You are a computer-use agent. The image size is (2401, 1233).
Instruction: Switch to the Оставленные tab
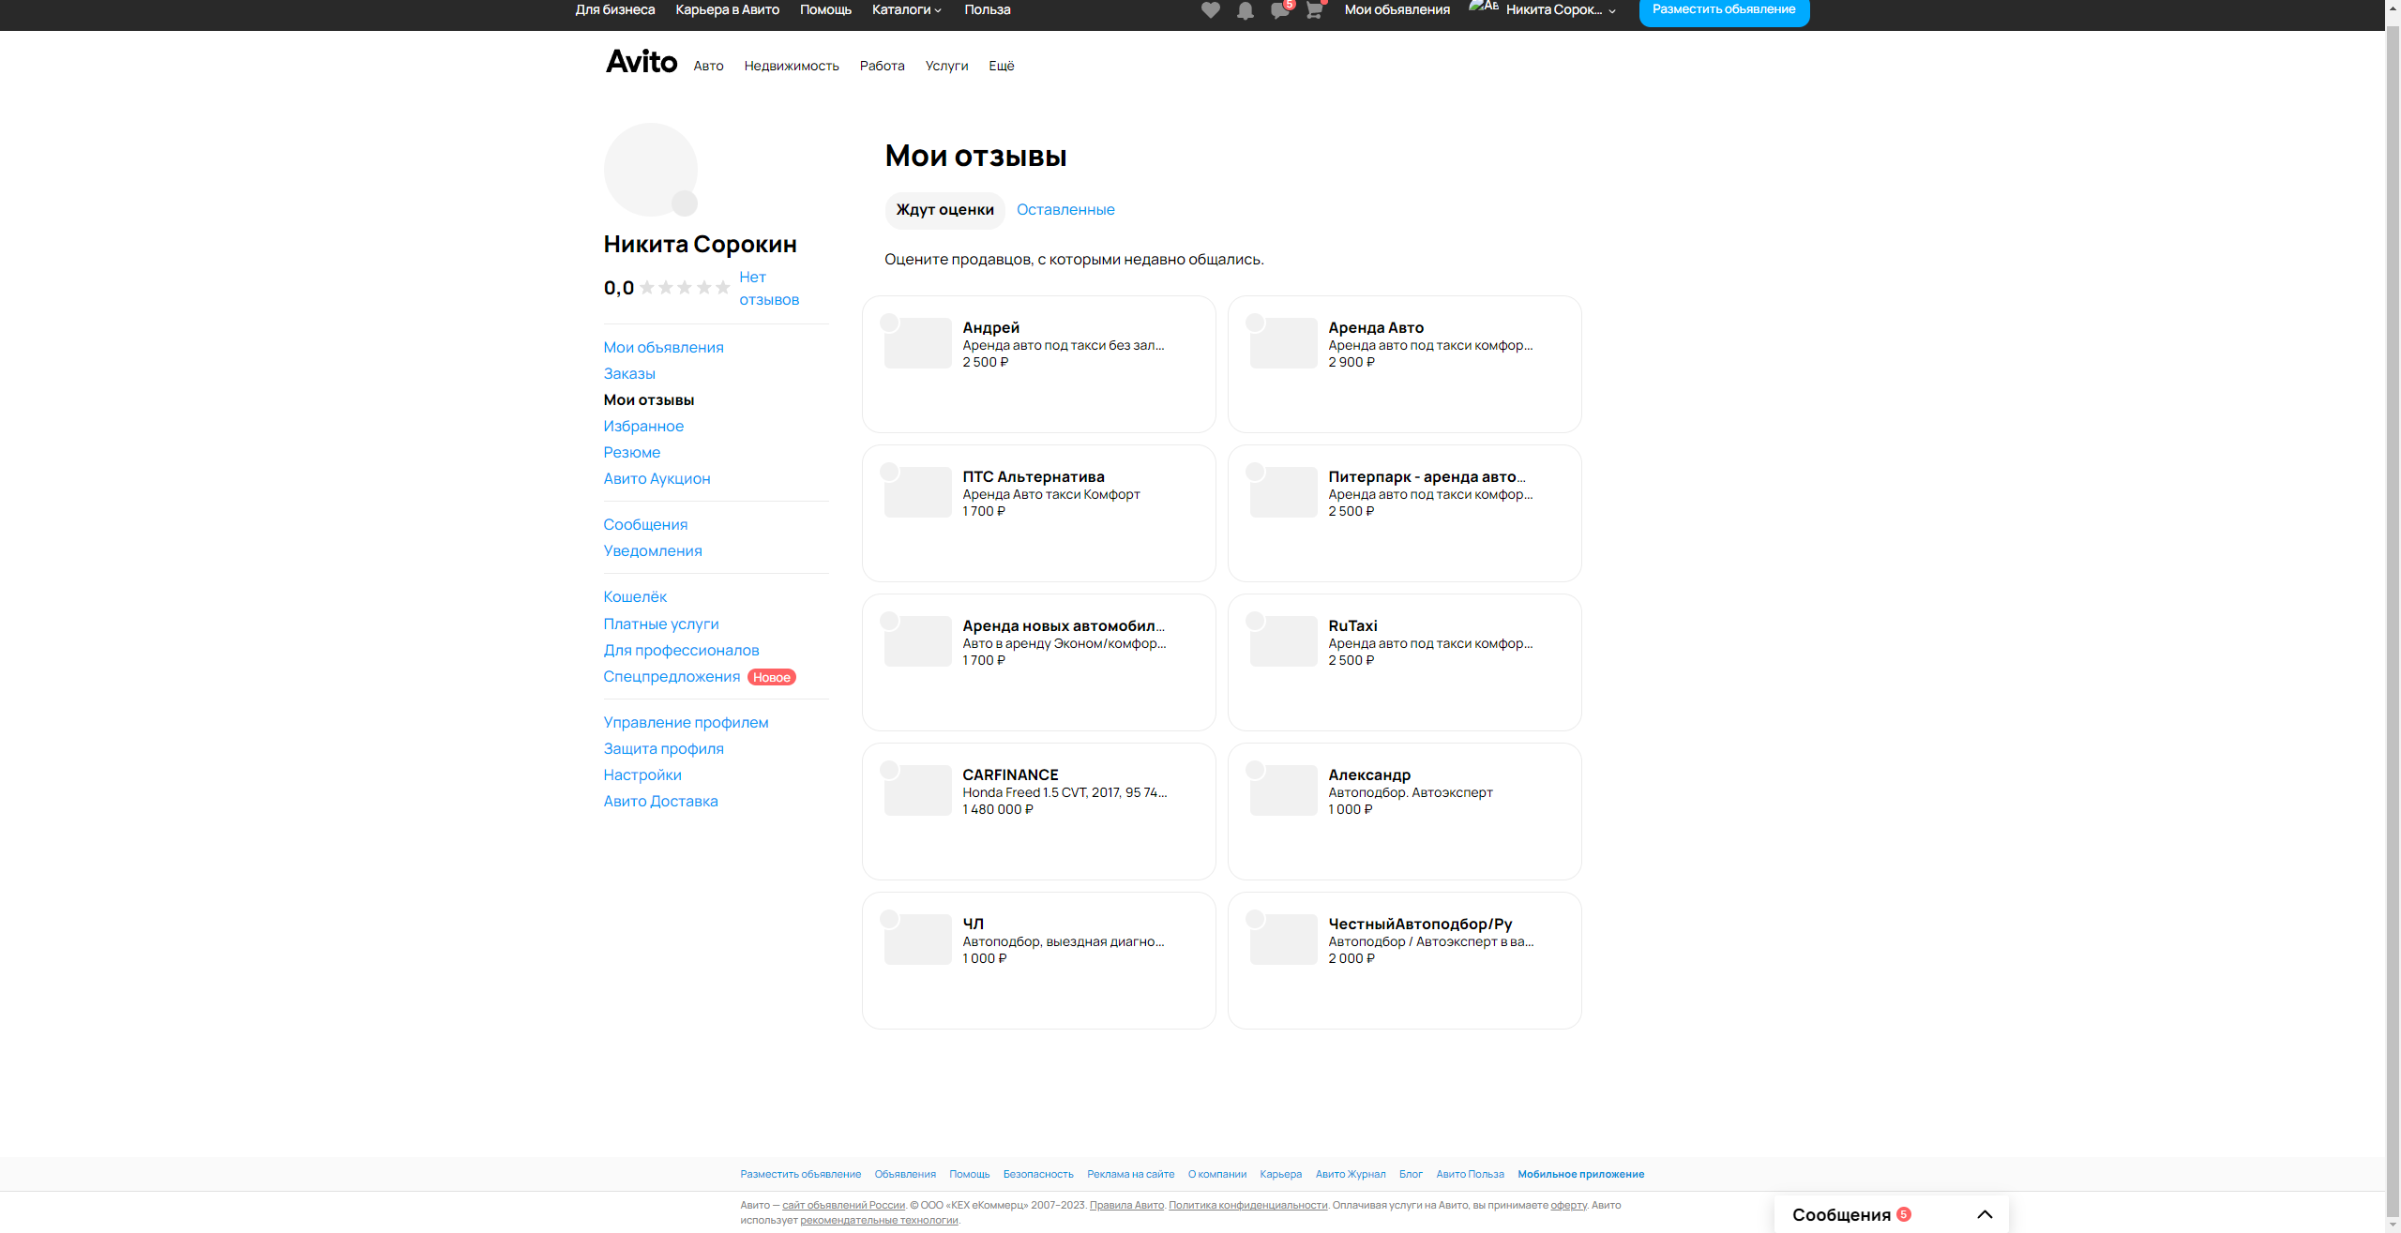1065,210
